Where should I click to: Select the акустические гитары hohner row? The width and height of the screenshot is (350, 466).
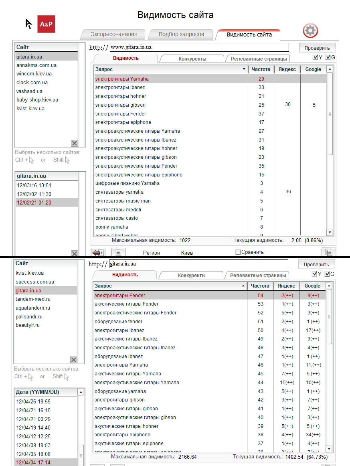point(209,426)
